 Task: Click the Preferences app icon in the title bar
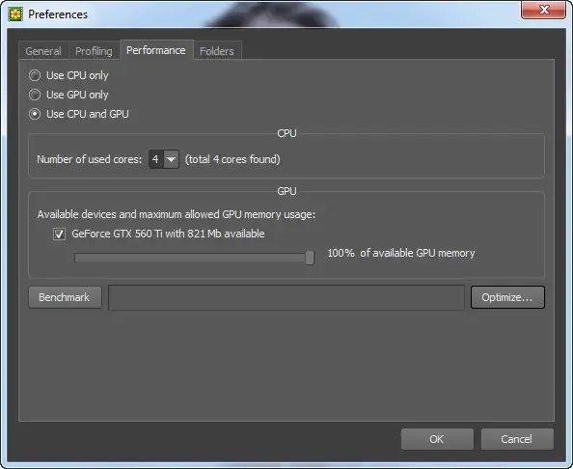click(x=15, y=14)
